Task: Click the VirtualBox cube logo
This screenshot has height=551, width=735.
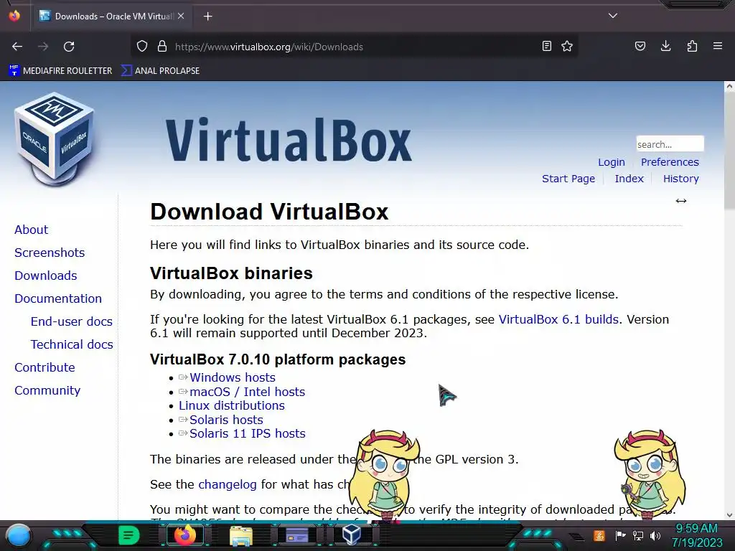Action: [54, 139]
